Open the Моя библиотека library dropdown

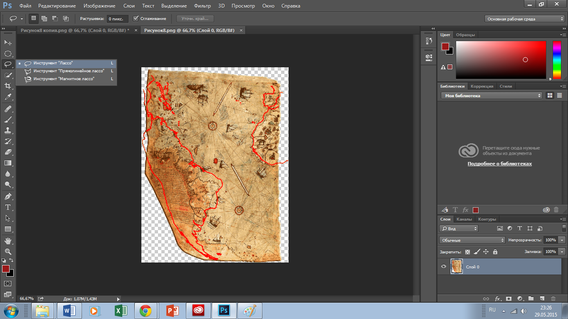[x=491, y=96]
